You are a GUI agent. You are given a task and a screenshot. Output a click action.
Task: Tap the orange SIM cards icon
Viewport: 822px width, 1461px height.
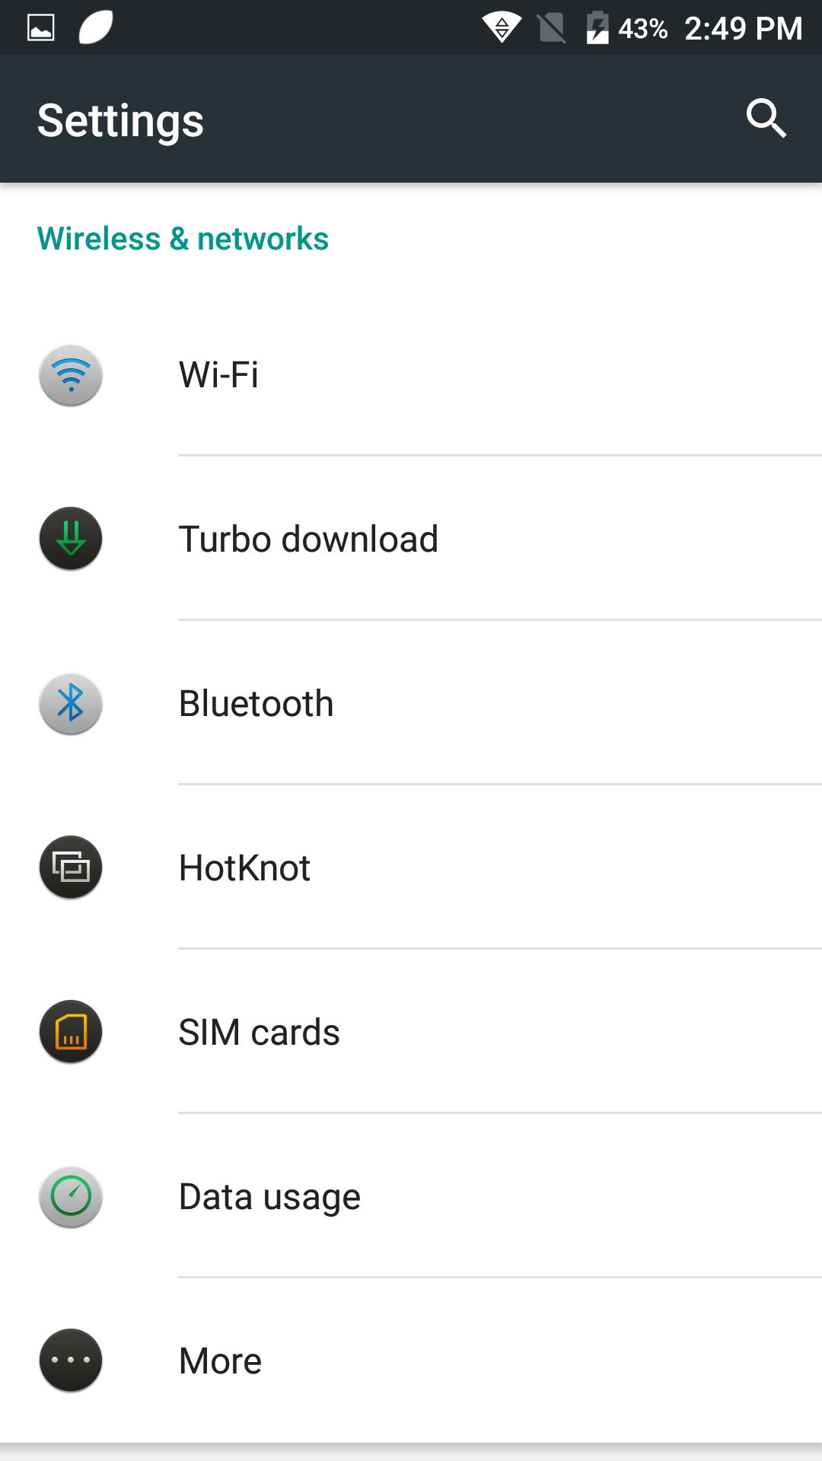(x=71, y=1032)
